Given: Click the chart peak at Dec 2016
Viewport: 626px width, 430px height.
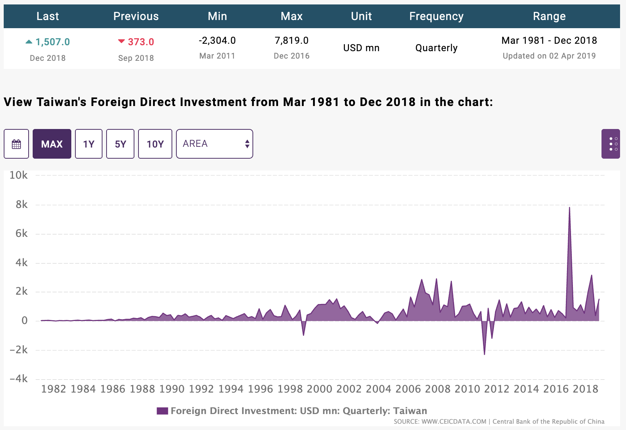Looking at the screenshot, I should 570,208.
